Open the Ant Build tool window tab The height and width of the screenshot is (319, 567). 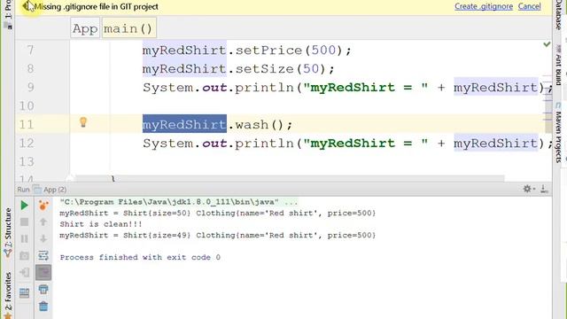click(x=559, y=66)
